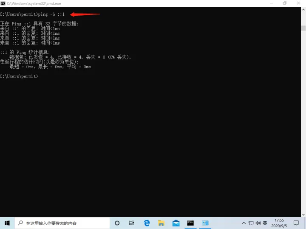
Task: Open the blue settings-panel app on taskbar
Action: (205, 223)
